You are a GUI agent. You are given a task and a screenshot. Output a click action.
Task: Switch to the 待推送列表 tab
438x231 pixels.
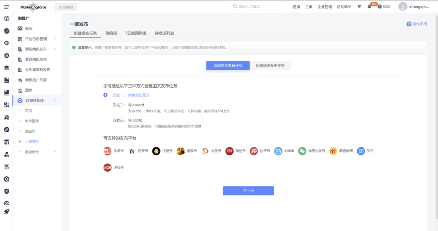tap(164, 33)
